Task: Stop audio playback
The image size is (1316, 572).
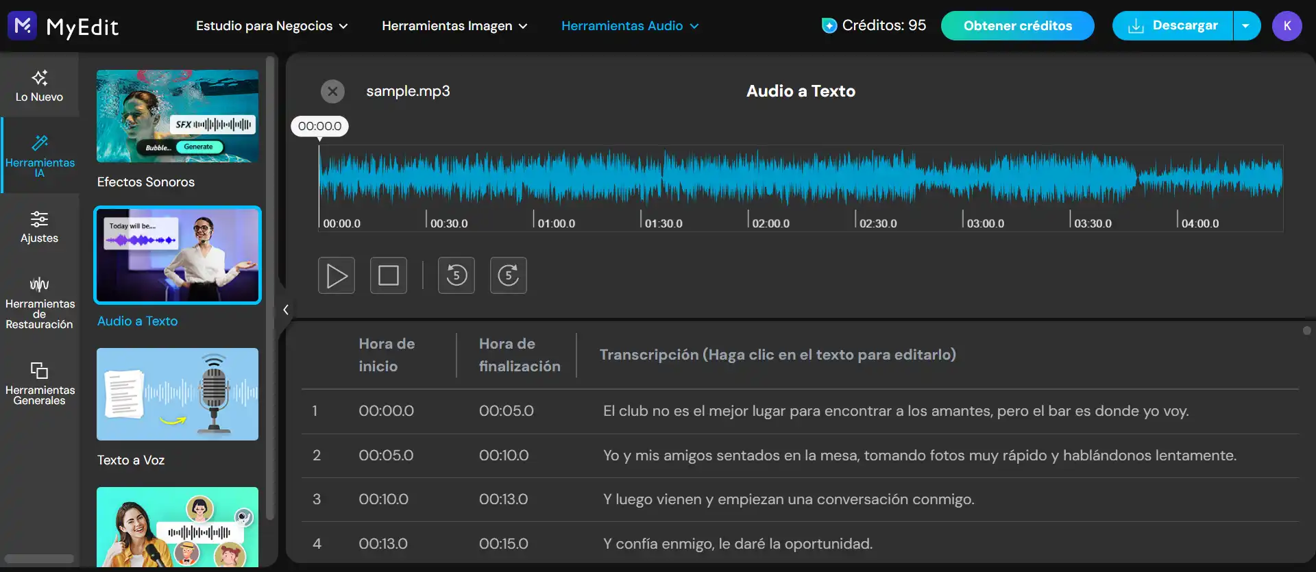Action: [x=389, y=275]
